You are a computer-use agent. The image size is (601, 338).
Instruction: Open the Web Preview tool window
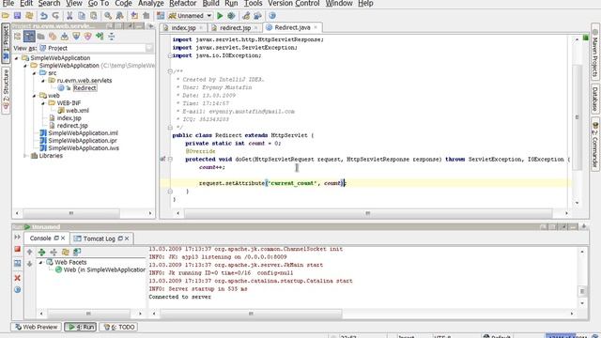(36, 327)
